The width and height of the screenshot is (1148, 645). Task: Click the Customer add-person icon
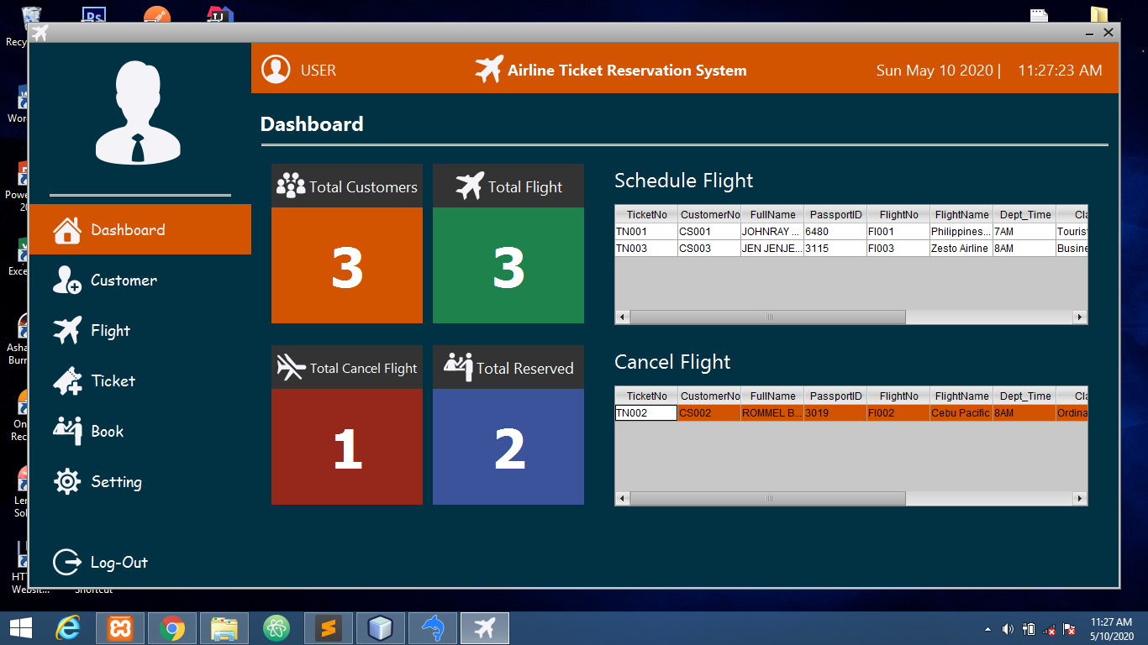tap(67, 281)
